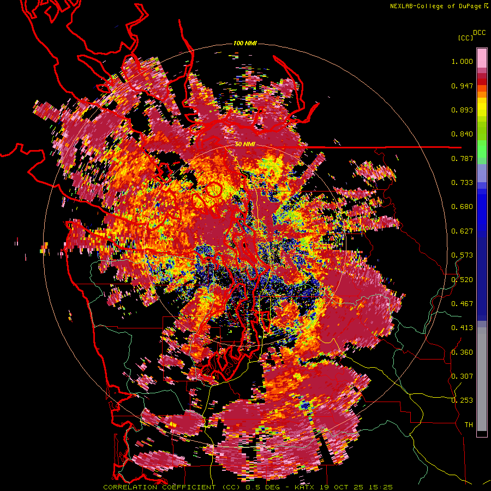Screen dimensions: 491x491
Task: Click the 0.947 legend value
Action: [462, 86]
